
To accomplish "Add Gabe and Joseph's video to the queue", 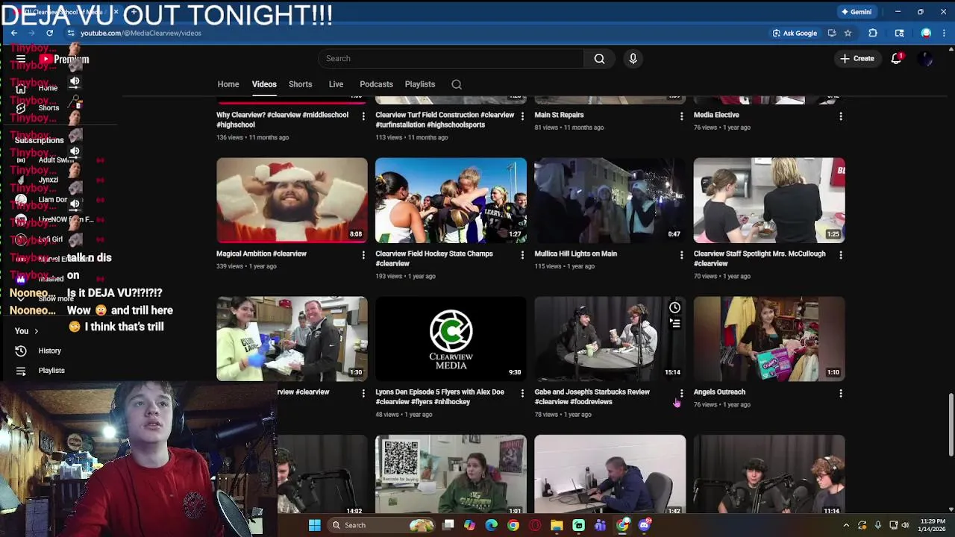I will pos(674,323).
